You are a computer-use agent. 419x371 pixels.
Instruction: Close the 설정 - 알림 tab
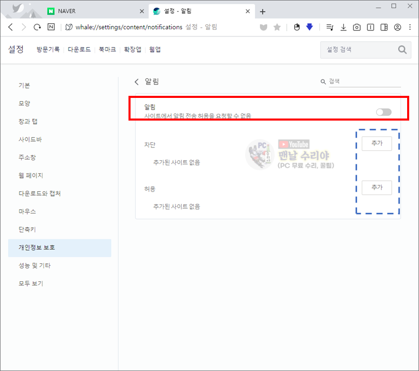pos(248,11)
